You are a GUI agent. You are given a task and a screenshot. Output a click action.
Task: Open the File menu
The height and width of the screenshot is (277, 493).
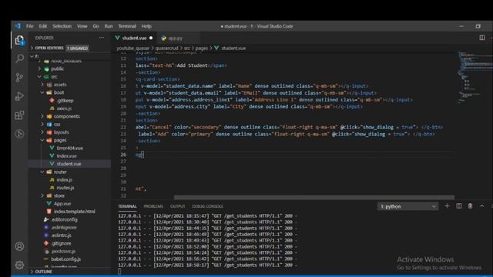[x=30, y=26]
